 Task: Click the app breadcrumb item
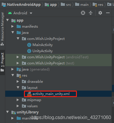click(51, 5)
